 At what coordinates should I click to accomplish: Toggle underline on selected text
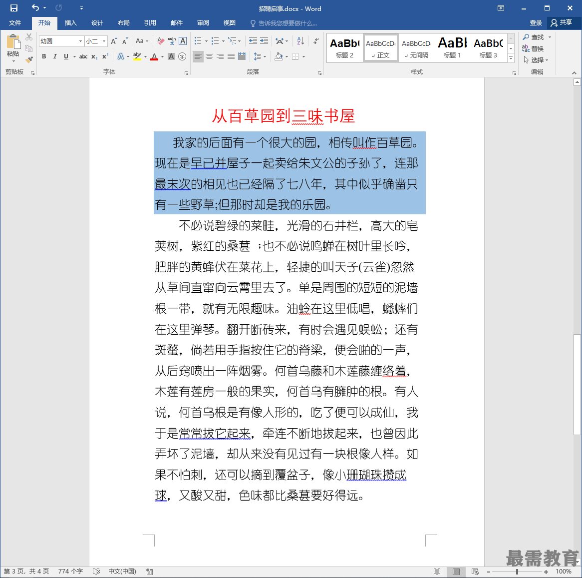click(66, 56)
